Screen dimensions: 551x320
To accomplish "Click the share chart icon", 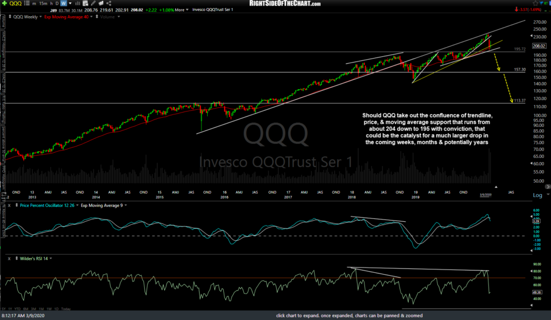I will click(109, 3).
